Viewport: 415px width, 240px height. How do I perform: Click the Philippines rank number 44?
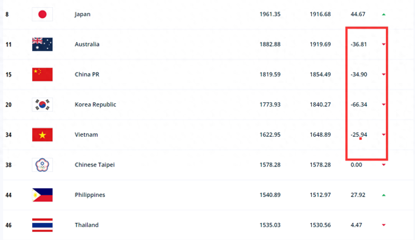point(9,195)
